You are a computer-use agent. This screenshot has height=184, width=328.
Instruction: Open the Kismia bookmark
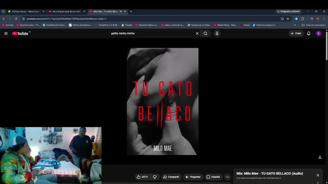[x=245, y=25]
